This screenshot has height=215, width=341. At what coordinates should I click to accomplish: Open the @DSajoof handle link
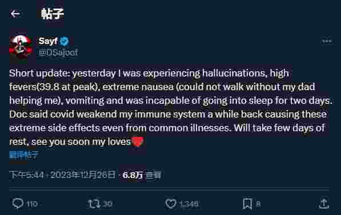[x=58, y=52]
